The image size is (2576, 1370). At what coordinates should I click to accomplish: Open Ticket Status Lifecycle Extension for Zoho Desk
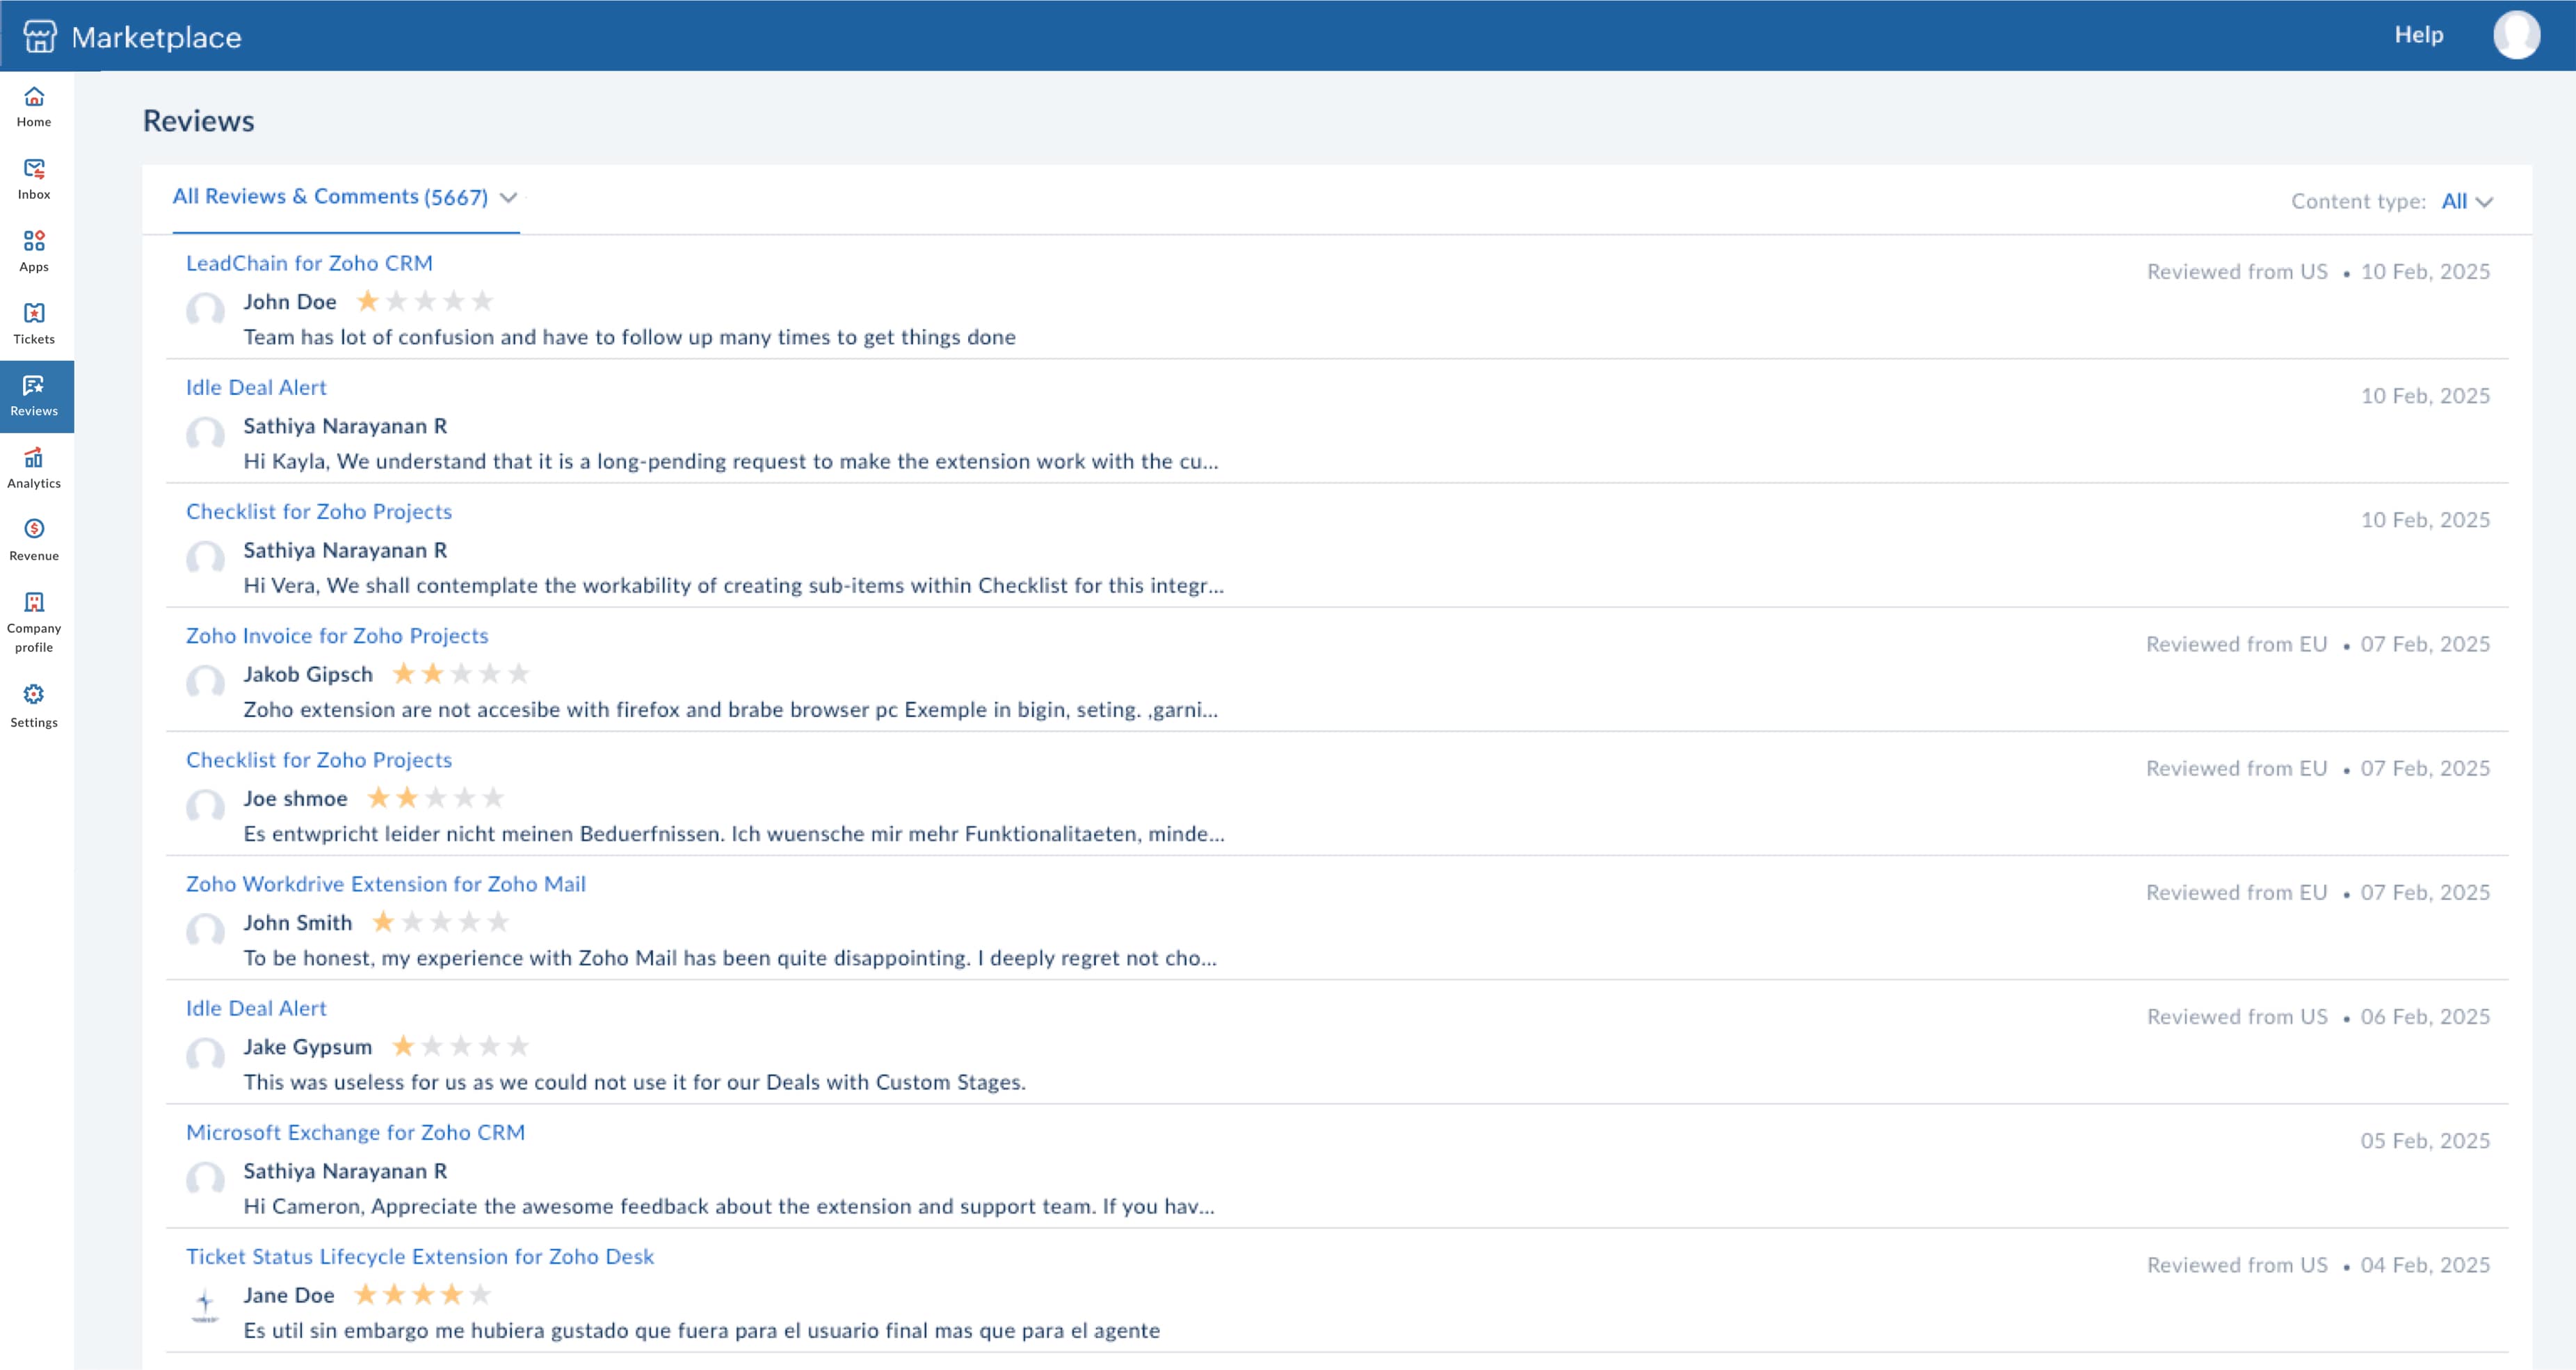(420, 1257)
